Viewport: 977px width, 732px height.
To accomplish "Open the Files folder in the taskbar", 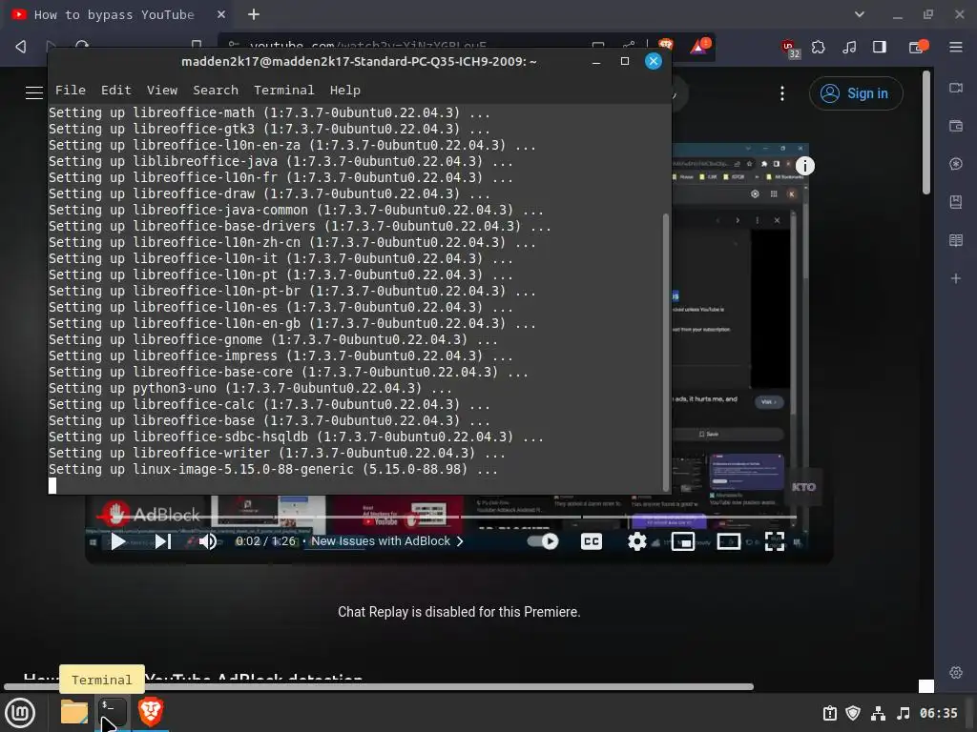I will (74, 712).
